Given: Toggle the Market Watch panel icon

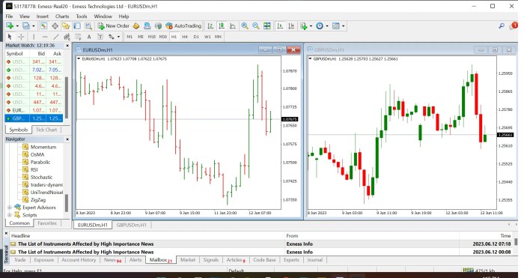Looking at the screenshot, I should pyautogui.click(x=43, y=25).
